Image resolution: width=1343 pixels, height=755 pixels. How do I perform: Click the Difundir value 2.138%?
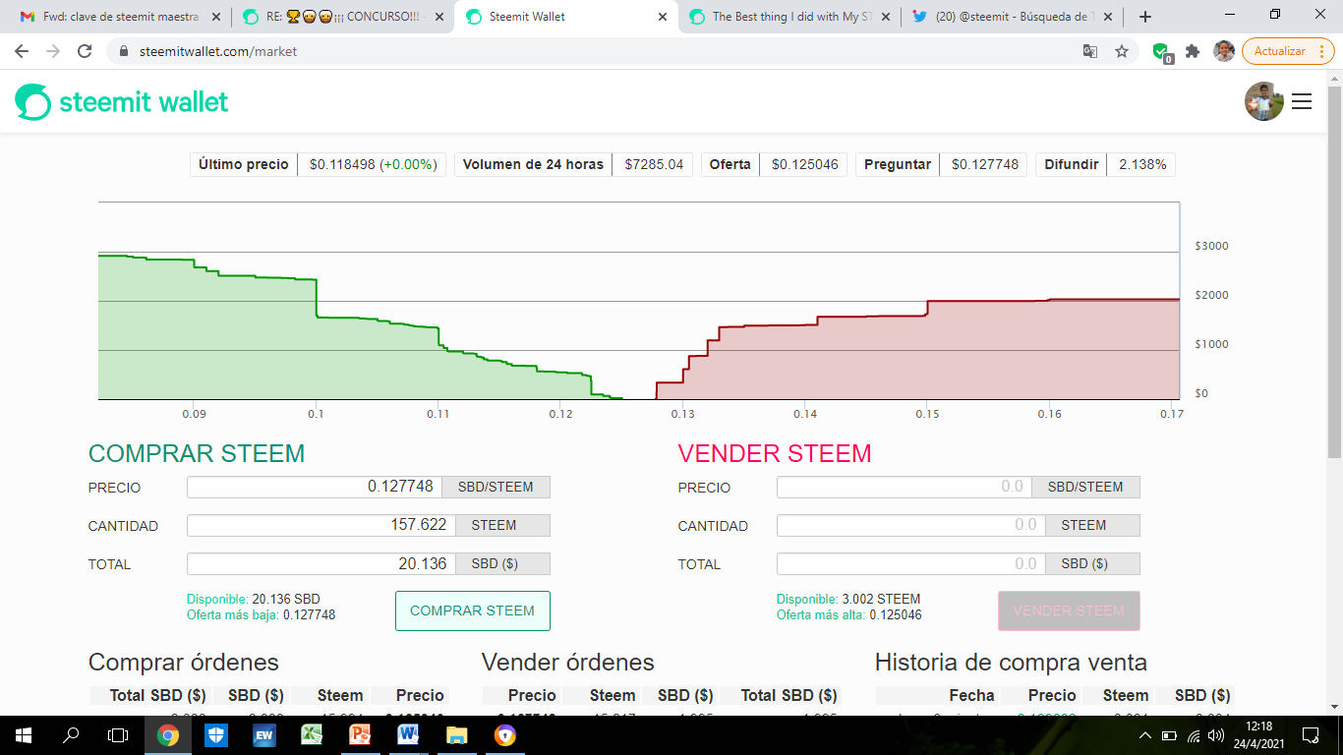(x=1142, y=164)
